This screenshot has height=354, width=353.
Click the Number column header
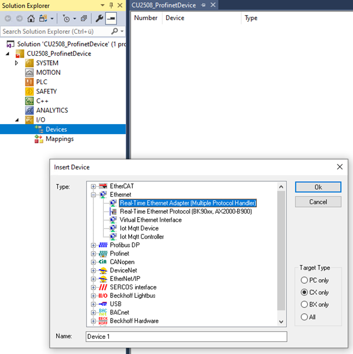(x=145, y=18)
